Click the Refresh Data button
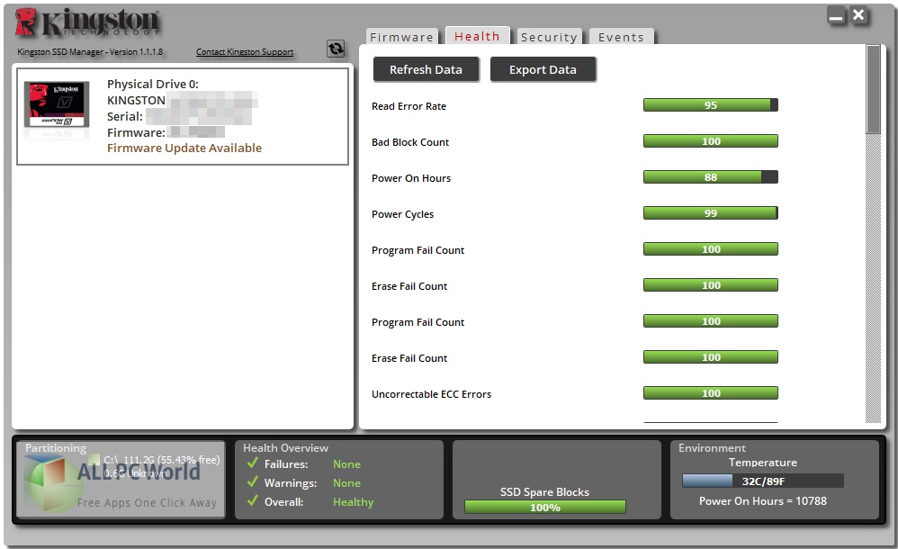Screen dimensions: 898x549 426,69
